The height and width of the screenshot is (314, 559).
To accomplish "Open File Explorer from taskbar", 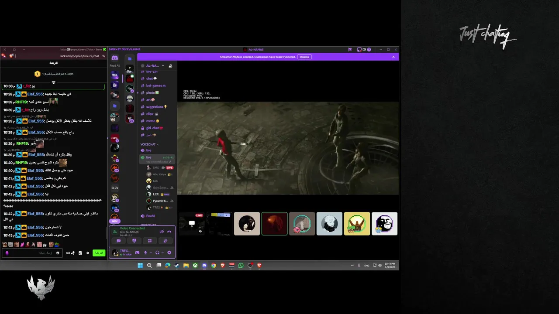I will [x=186, y=265].
